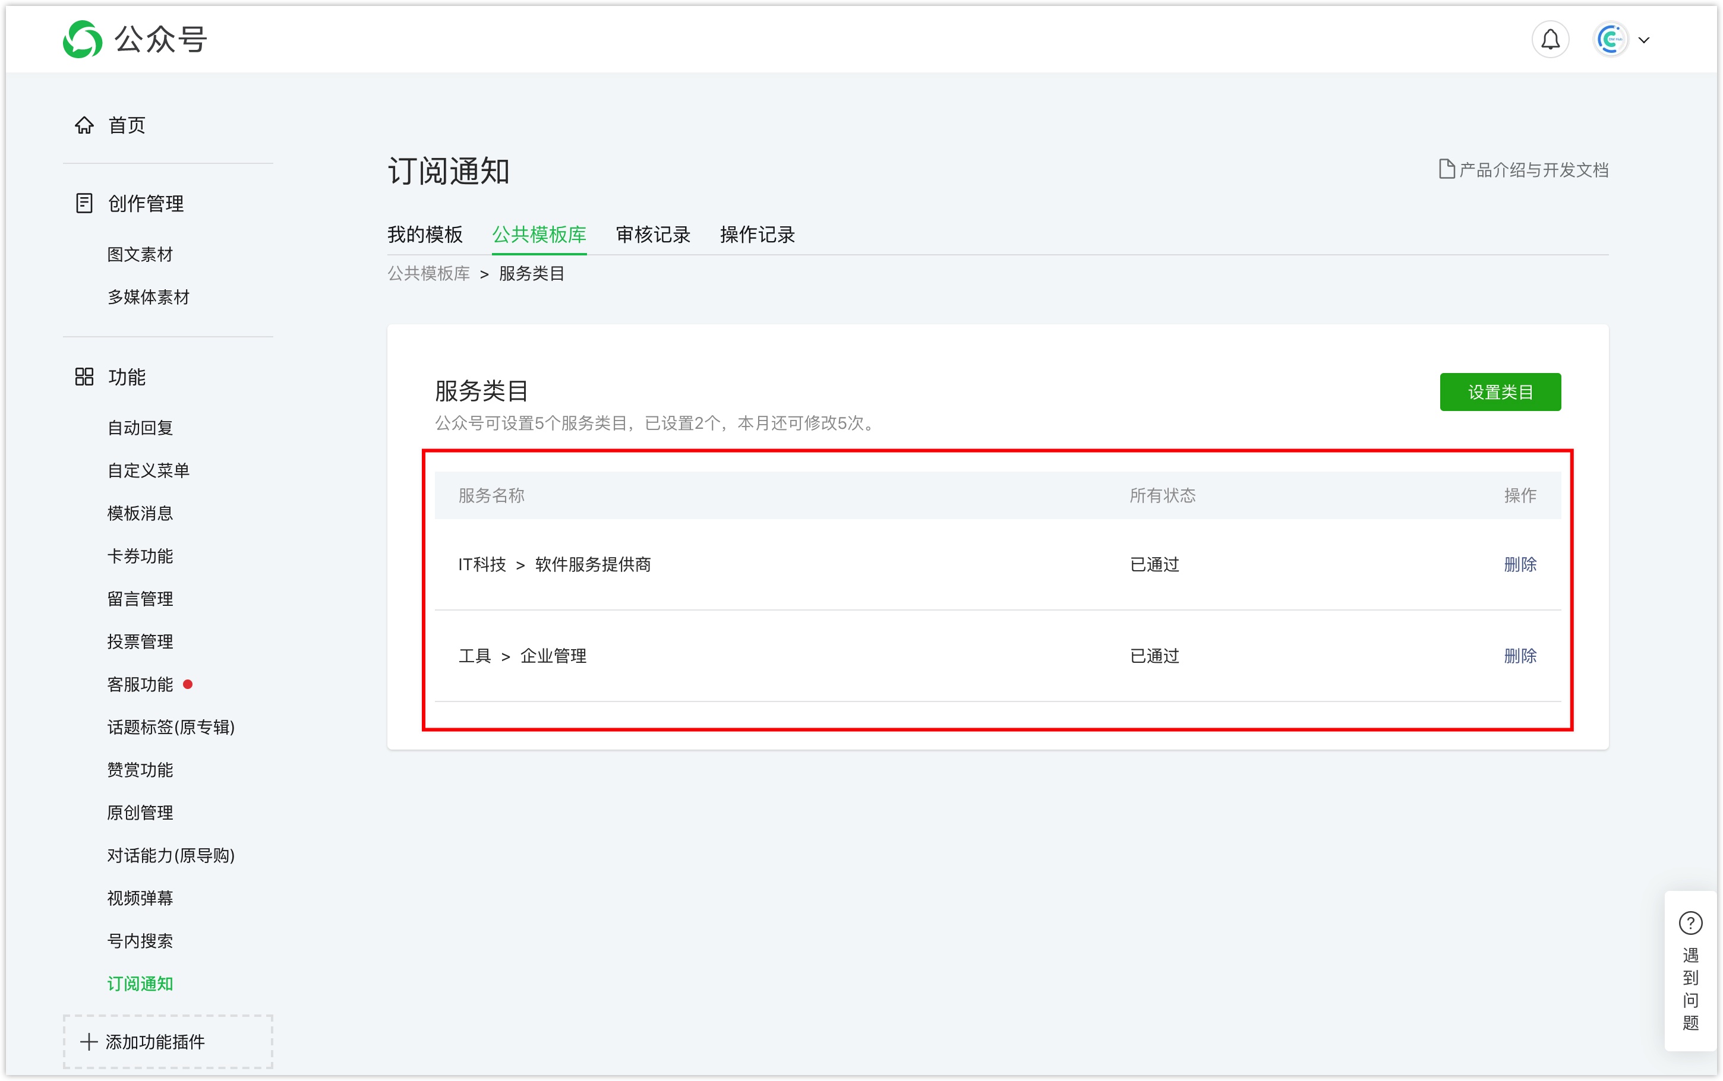Switch to 操作记录 tab

(x=757, y=235)
